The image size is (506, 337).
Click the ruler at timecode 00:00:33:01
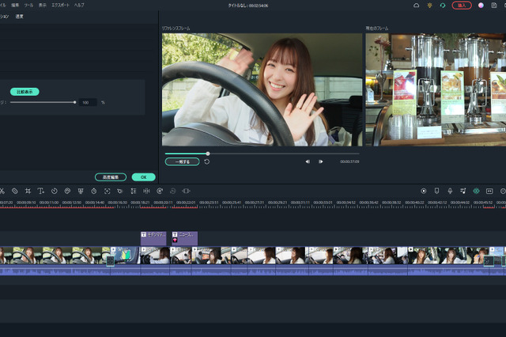pyautogui.click(x=323, y=203)
